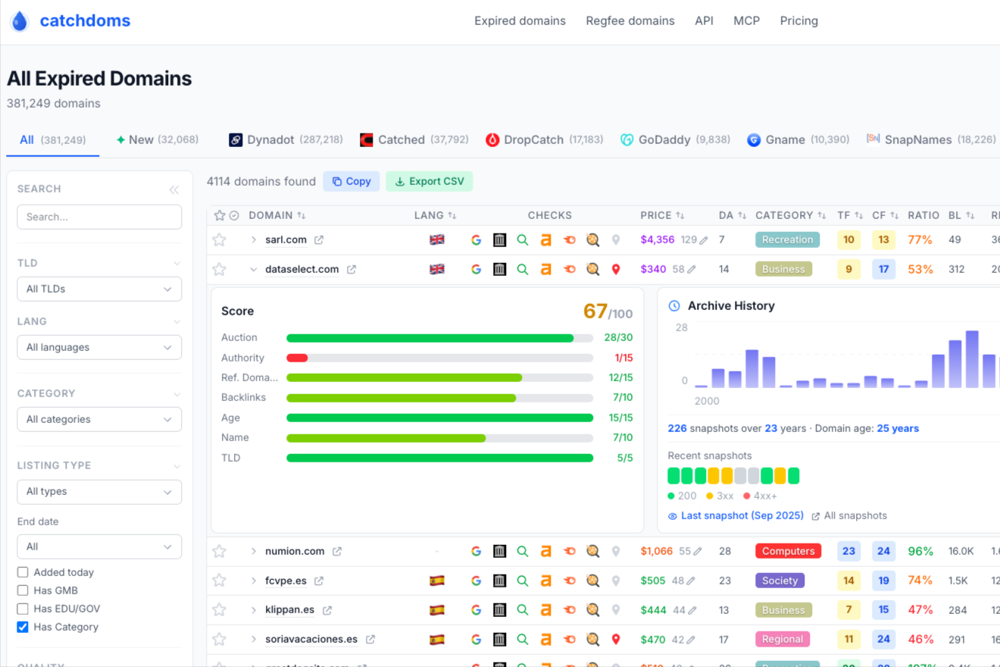Open Pricing in top navigation
This screenshot has height=667, width=1000.
[799, 20]
